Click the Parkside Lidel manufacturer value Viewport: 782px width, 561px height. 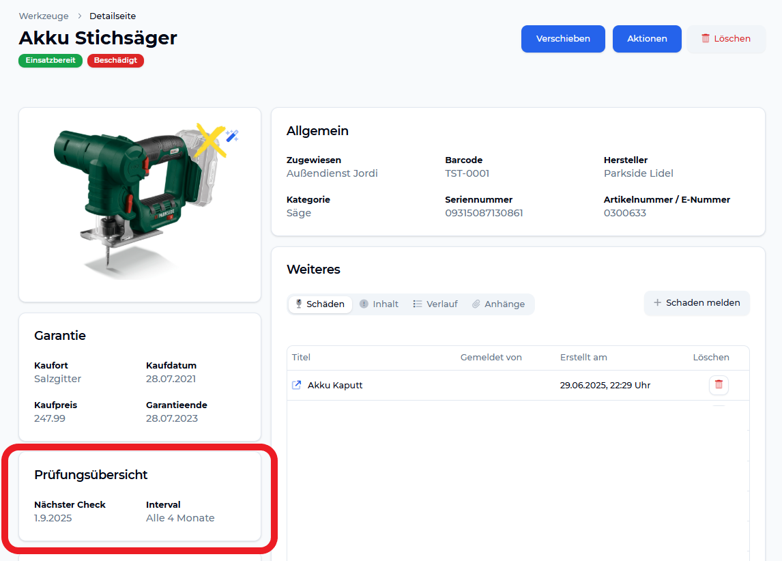point(639,173)
